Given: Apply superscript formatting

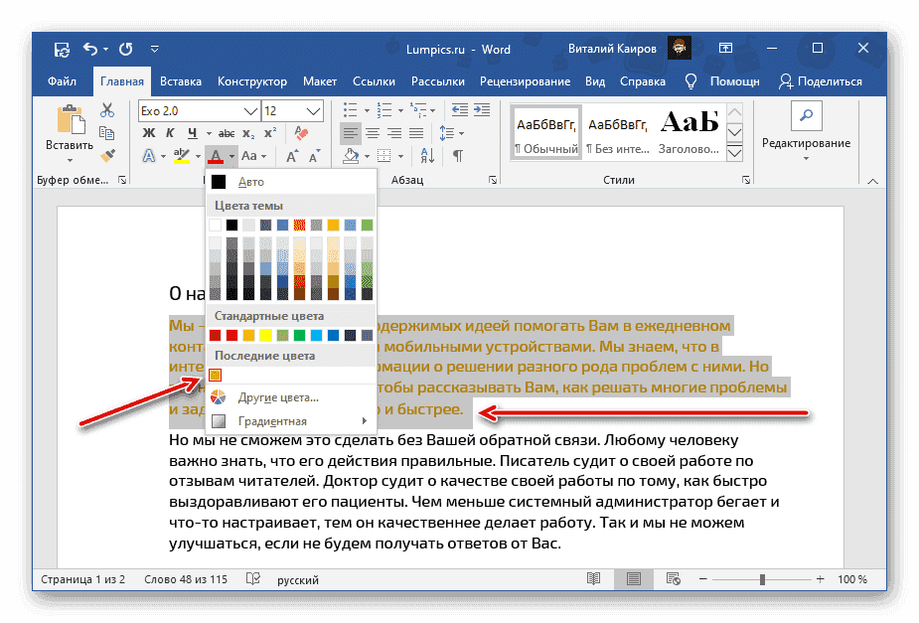Looking at the screenshot, I should click(x=269, y=132).
